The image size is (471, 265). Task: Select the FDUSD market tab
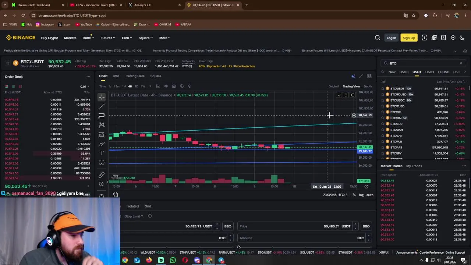[x=443, y=72]
